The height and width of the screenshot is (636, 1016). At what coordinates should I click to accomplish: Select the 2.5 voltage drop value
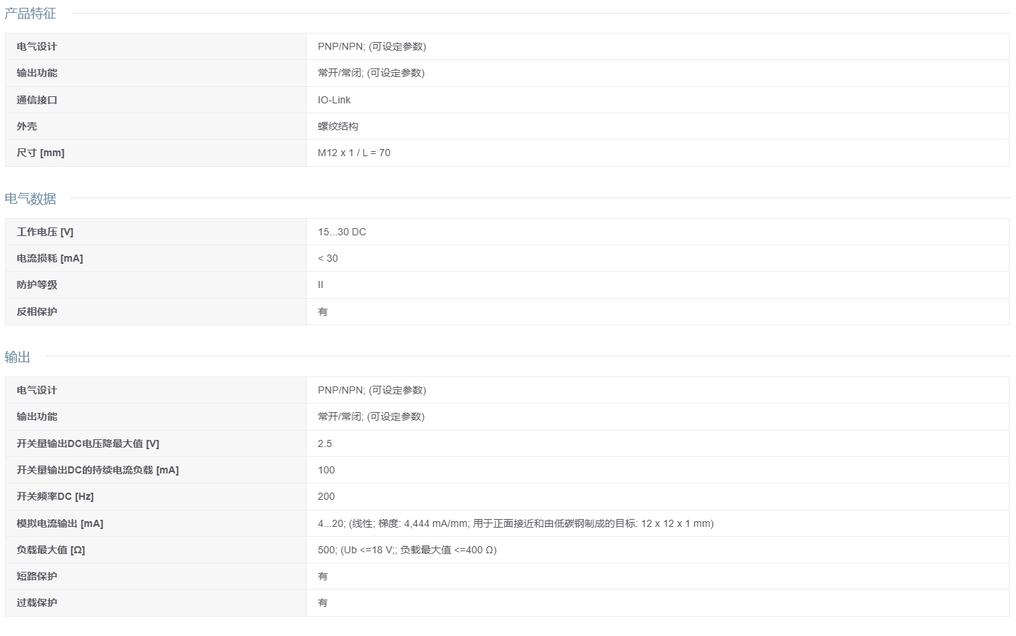click(325, 443)
